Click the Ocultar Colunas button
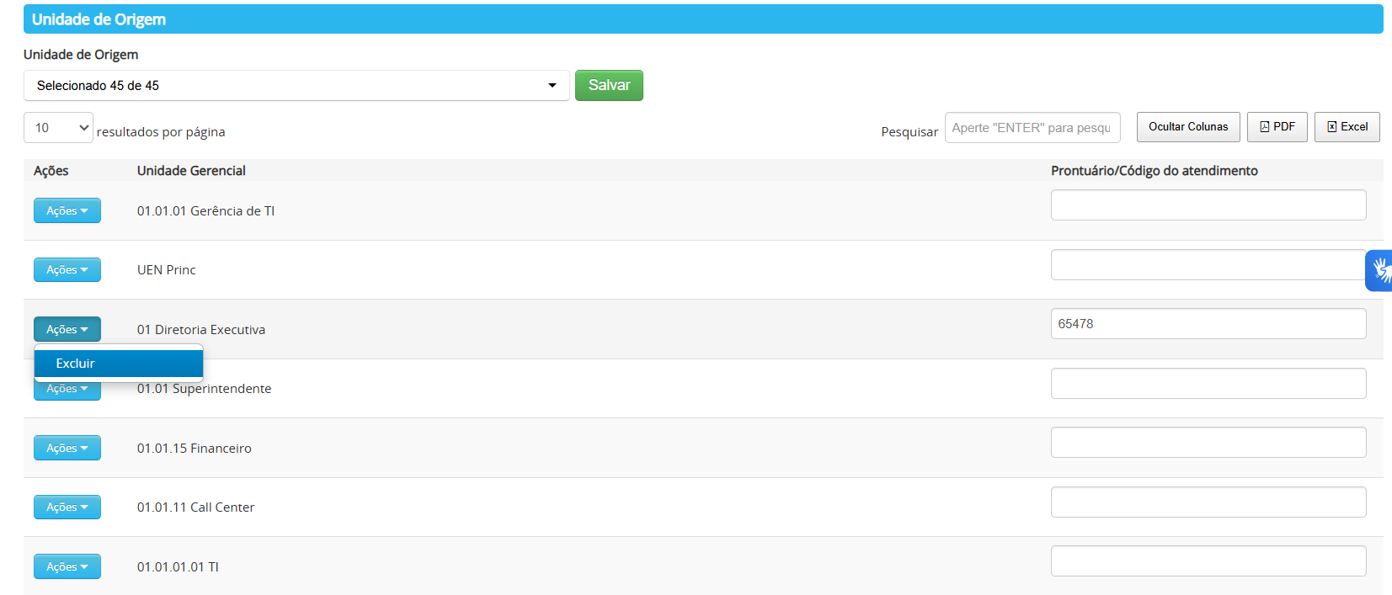Image resolution: width=1392 pixels, height=595 pixels. coord(1187,127)
